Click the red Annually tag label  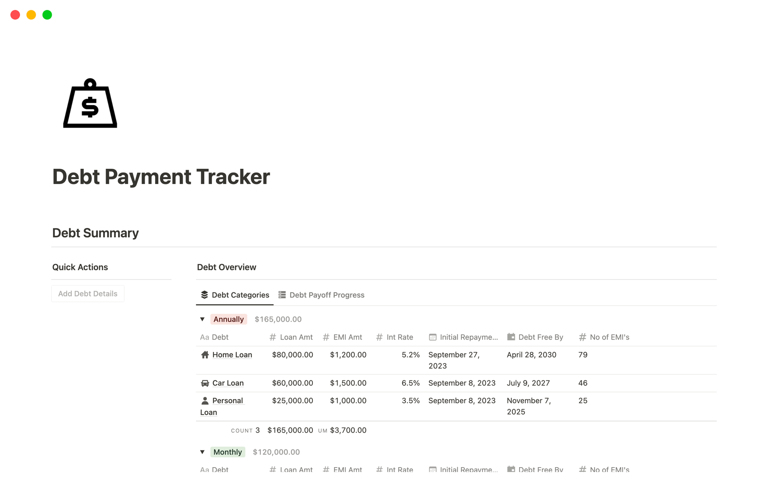click(x=228, y=319)
